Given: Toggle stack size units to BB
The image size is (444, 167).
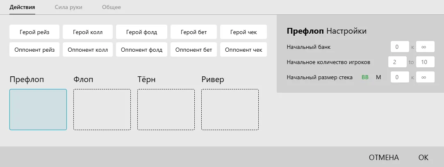Looking at the screenshot, I should point(365,77).
